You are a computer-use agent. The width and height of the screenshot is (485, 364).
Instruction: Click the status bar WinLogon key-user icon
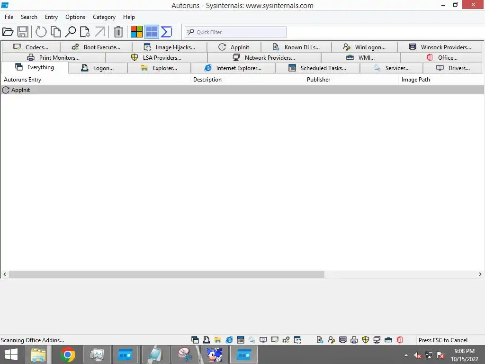click(331, 340)
